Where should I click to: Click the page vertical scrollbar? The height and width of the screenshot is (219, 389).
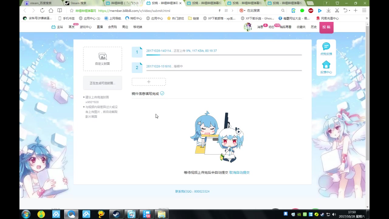367,93
